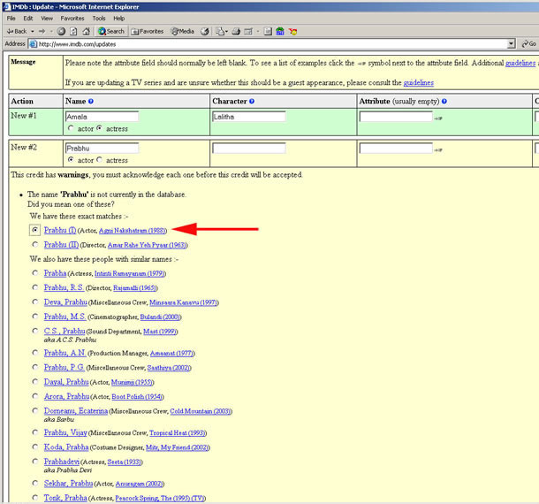Click the empty character field in New #2
Viewport: 539px width, 504px height.
[x=249, y=149]
